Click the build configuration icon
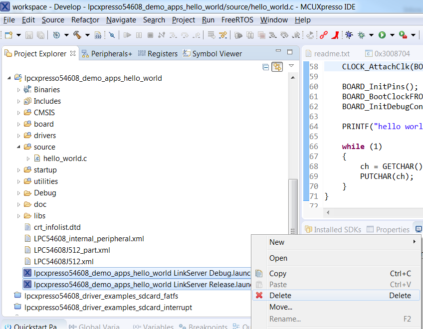The width and height of the screenshot is (423, 329). pos(56,35)
